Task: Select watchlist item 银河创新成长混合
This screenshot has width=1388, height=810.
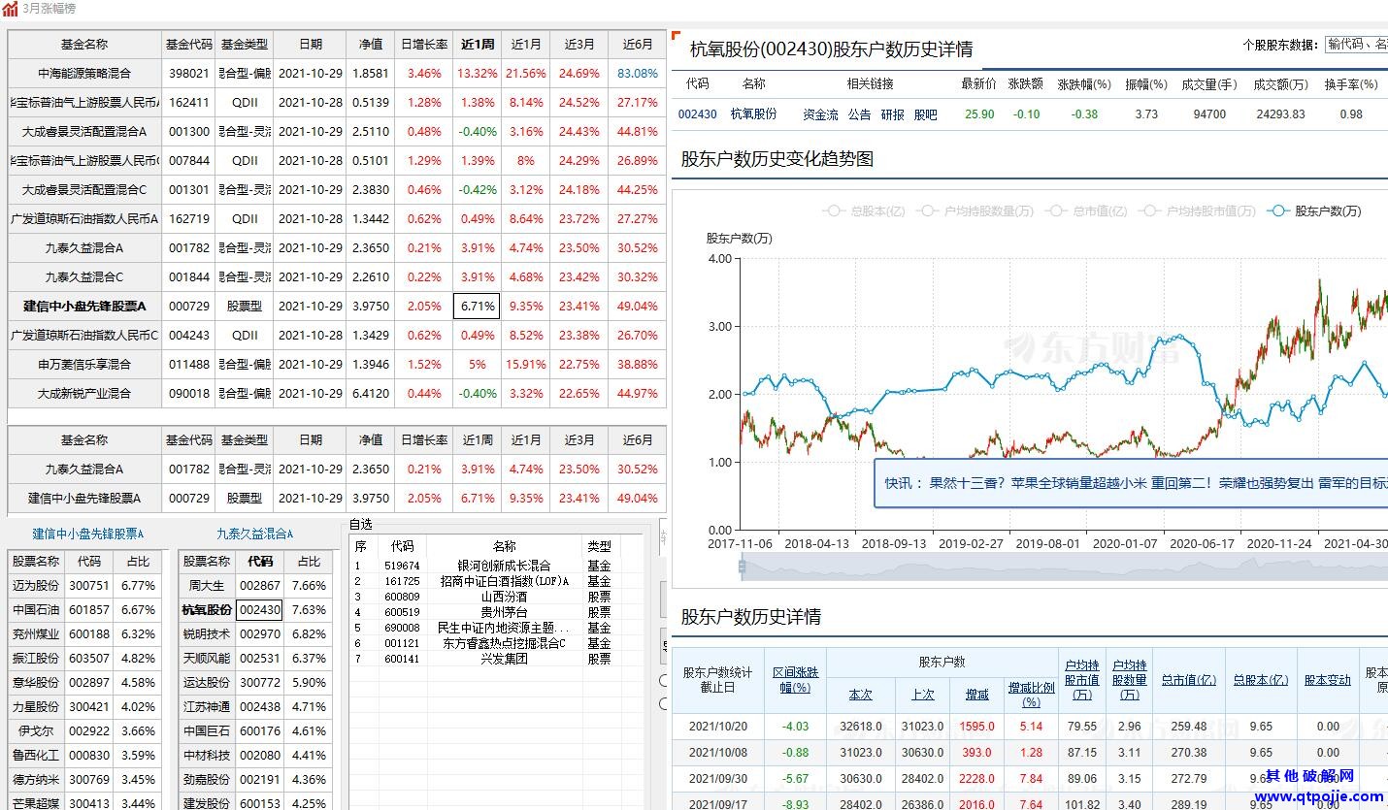Action: click(504, 566)
